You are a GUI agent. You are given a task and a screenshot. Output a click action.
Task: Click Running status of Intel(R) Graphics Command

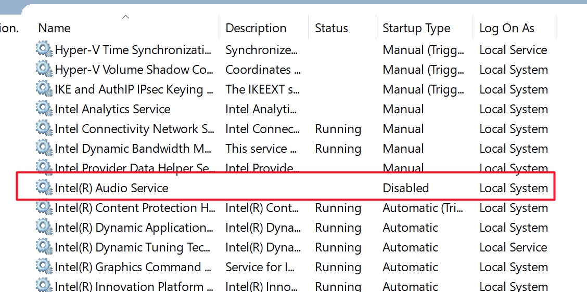[338, 268]
